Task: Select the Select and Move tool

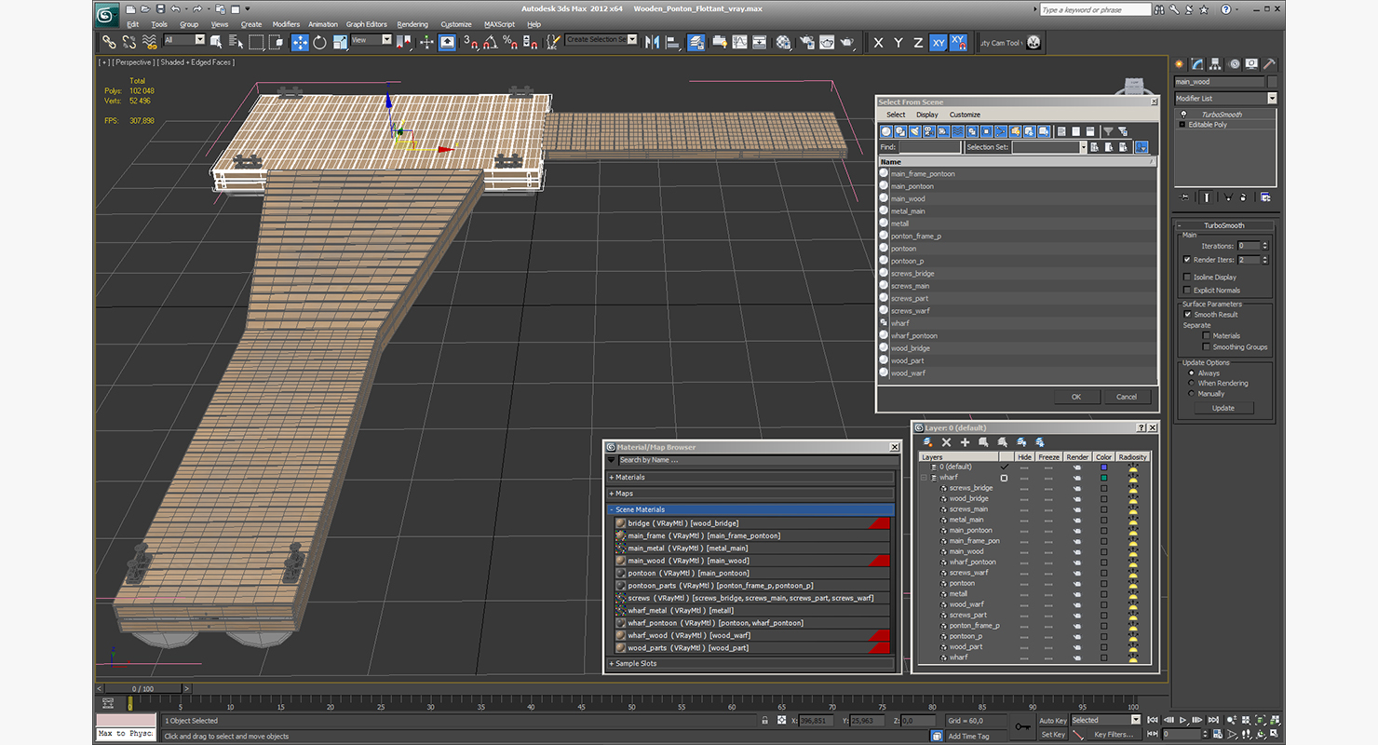Action: (300, 42)
